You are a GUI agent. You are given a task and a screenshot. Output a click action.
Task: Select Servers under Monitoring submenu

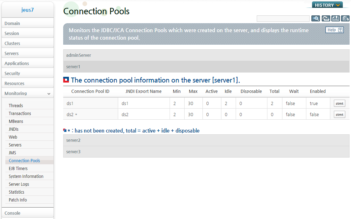pos(29,145)
